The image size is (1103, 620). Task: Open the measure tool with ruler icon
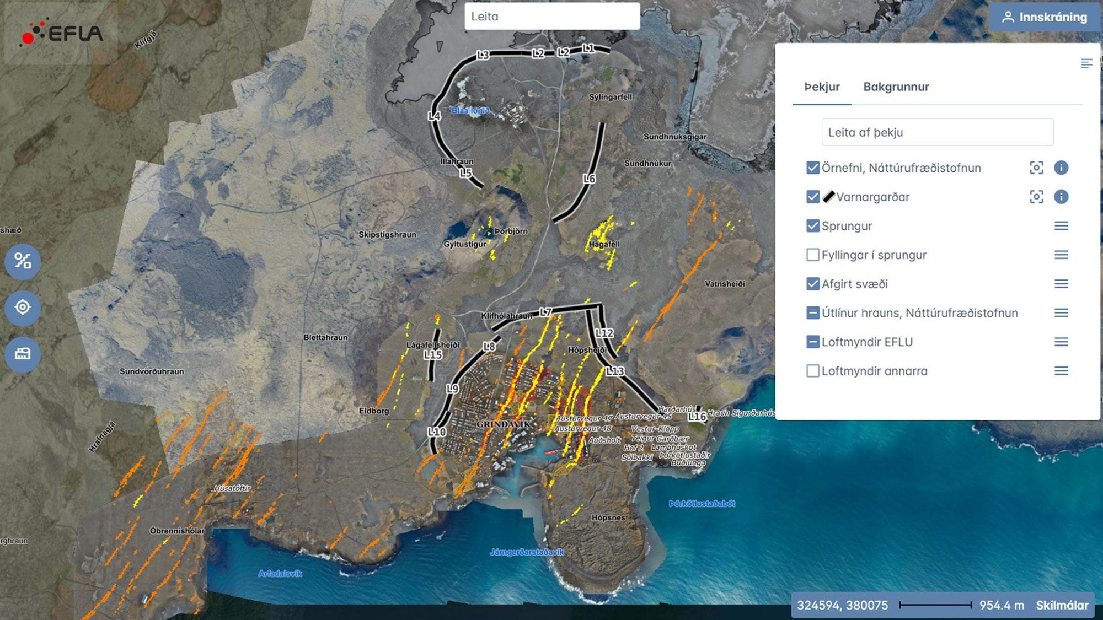pos(23,261)
